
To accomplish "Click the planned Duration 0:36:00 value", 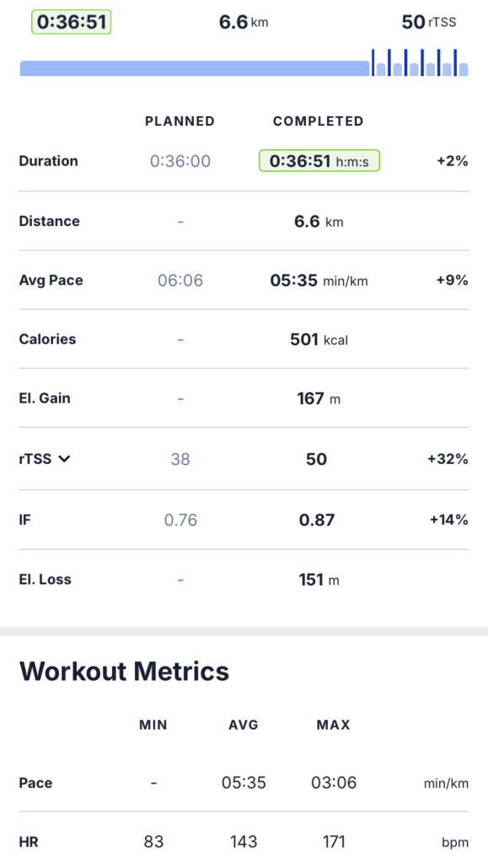I will [x=180, y=161].
